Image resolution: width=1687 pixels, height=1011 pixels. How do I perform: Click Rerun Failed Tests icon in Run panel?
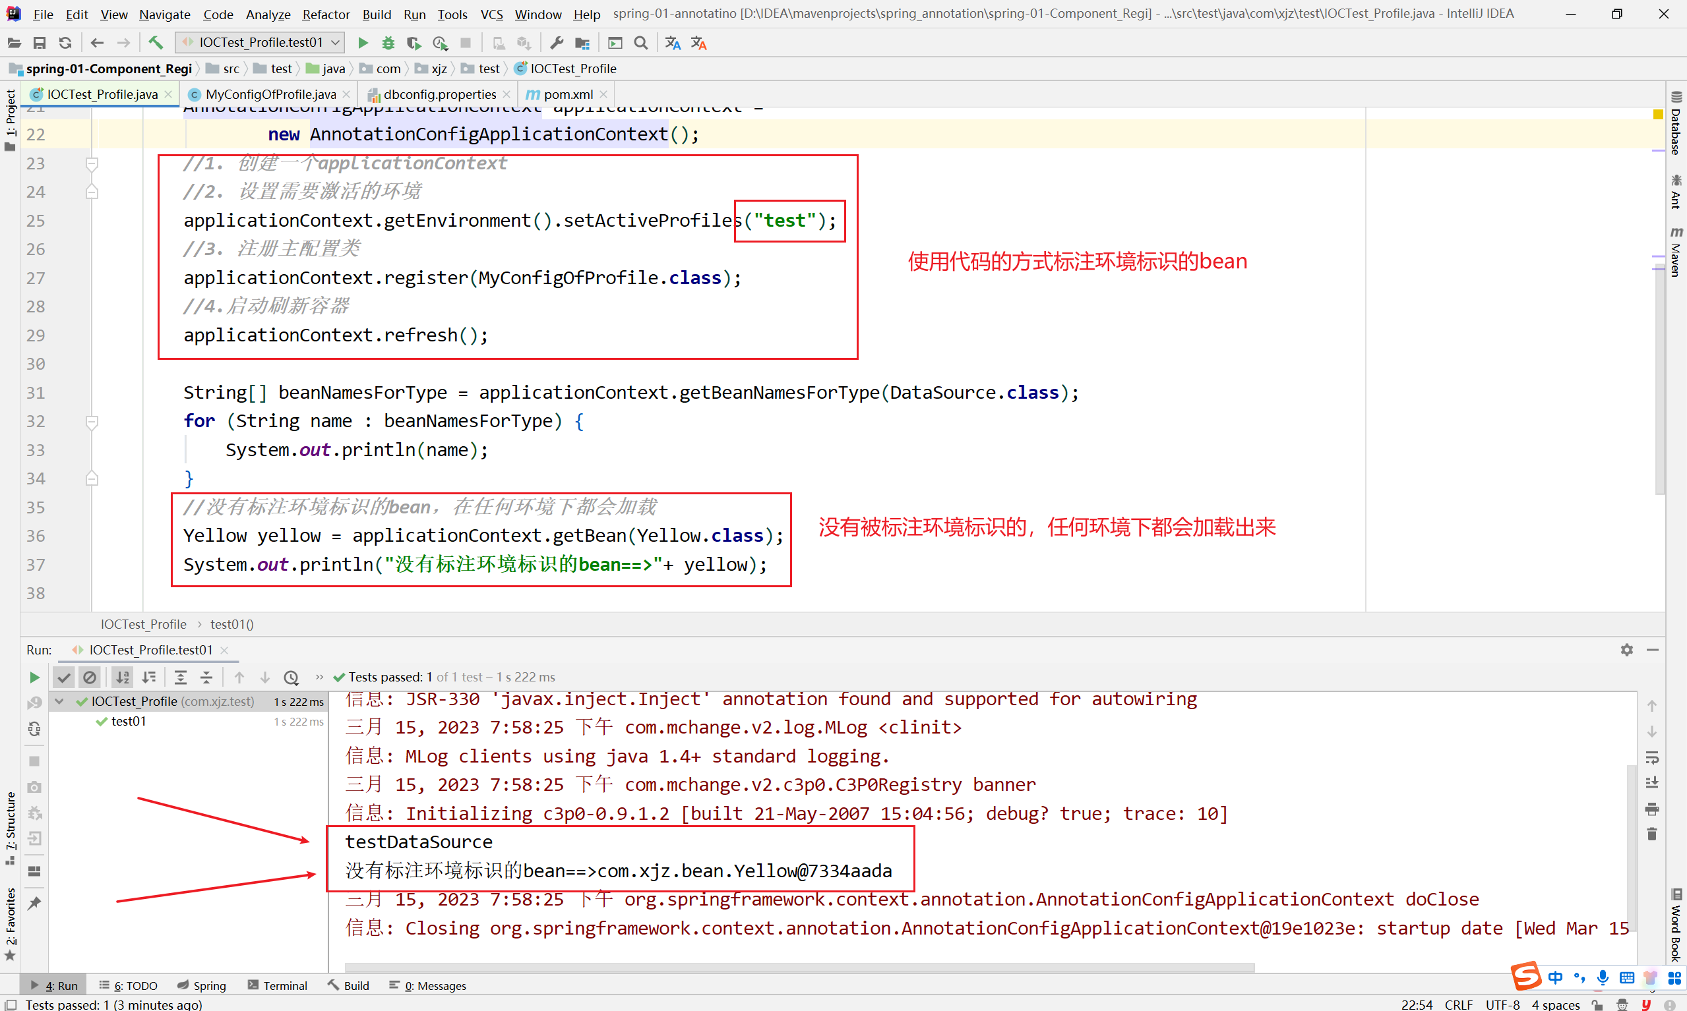pyautogui.click(x=34, y=703)
